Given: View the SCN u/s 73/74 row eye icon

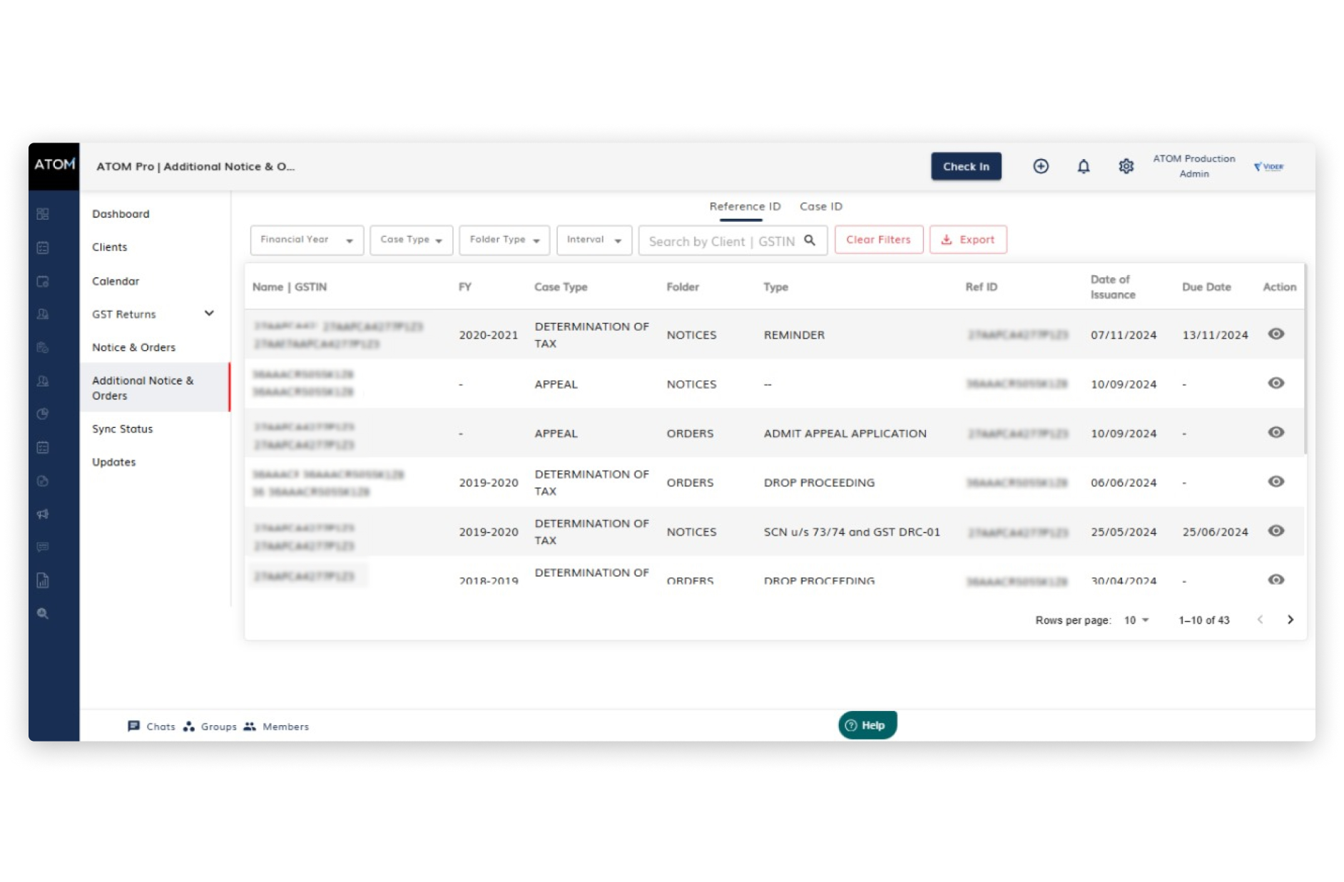Looking at the screenshot, I should 1276,530.
